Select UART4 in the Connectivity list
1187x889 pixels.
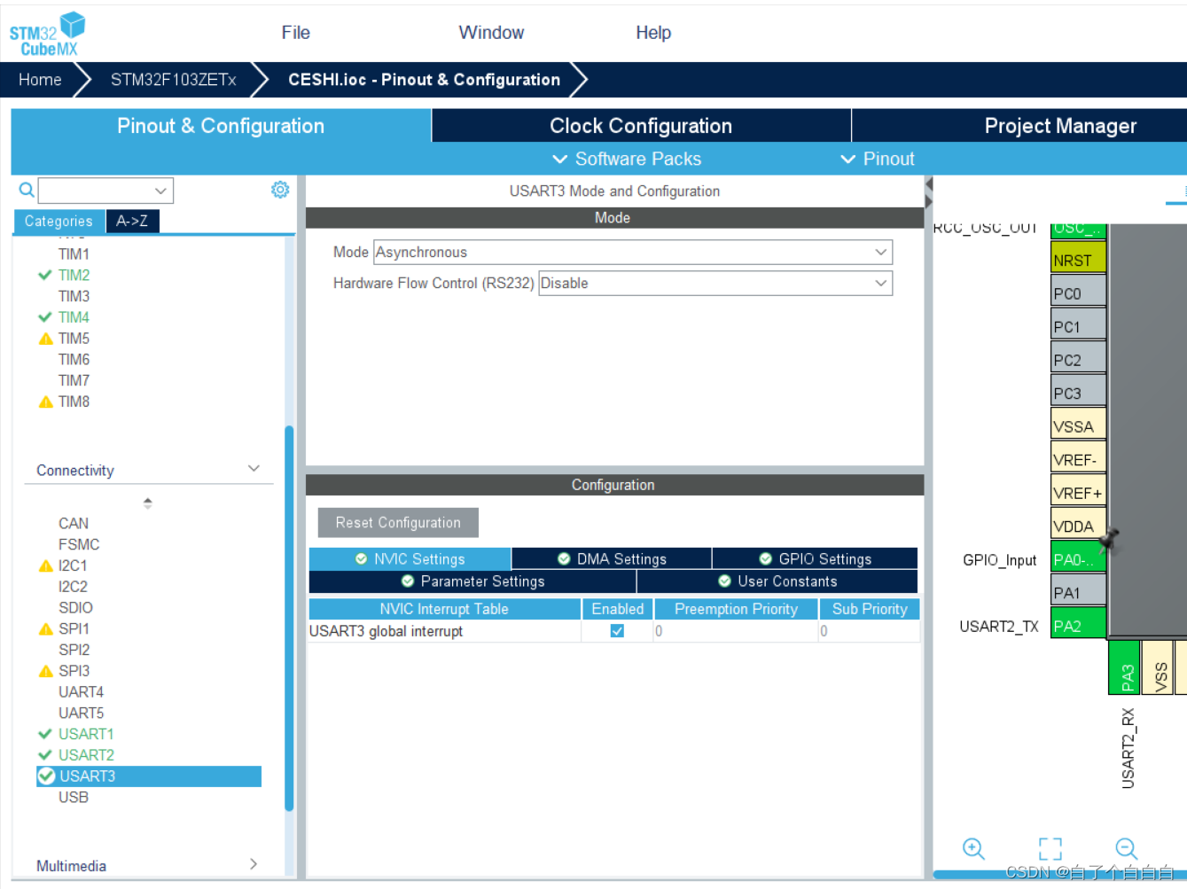coord(81,692)
